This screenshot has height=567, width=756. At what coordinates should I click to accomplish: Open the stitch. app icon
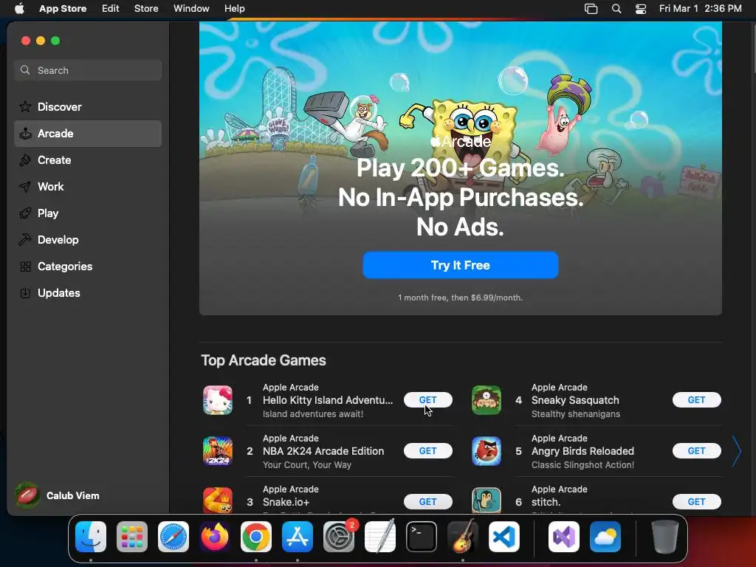pos(487,501)
